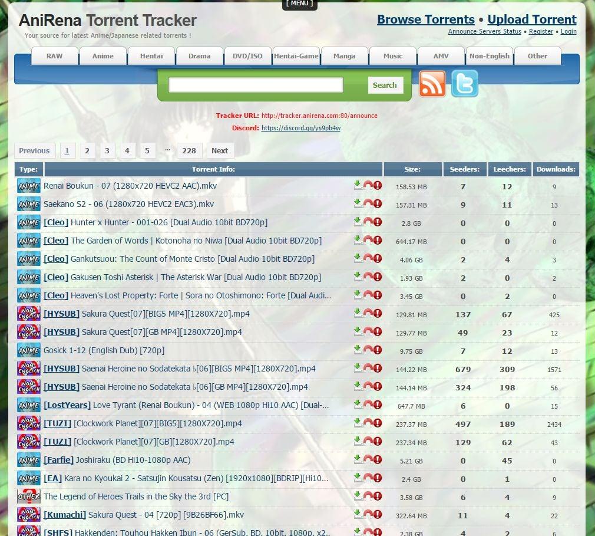
Task: Download Legend of Heroes Trails torrent
Action: (358, 496)
